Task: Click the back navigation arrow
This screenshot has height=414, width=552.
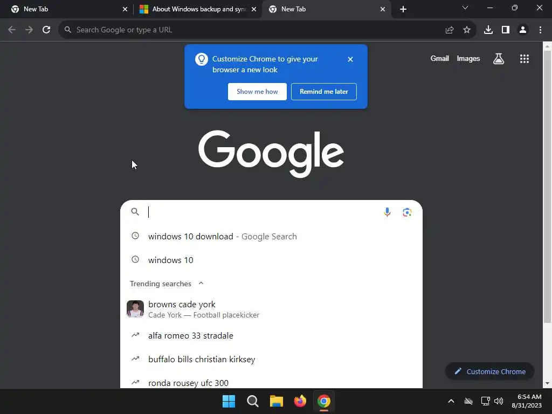Action: [x=12, y=30]
